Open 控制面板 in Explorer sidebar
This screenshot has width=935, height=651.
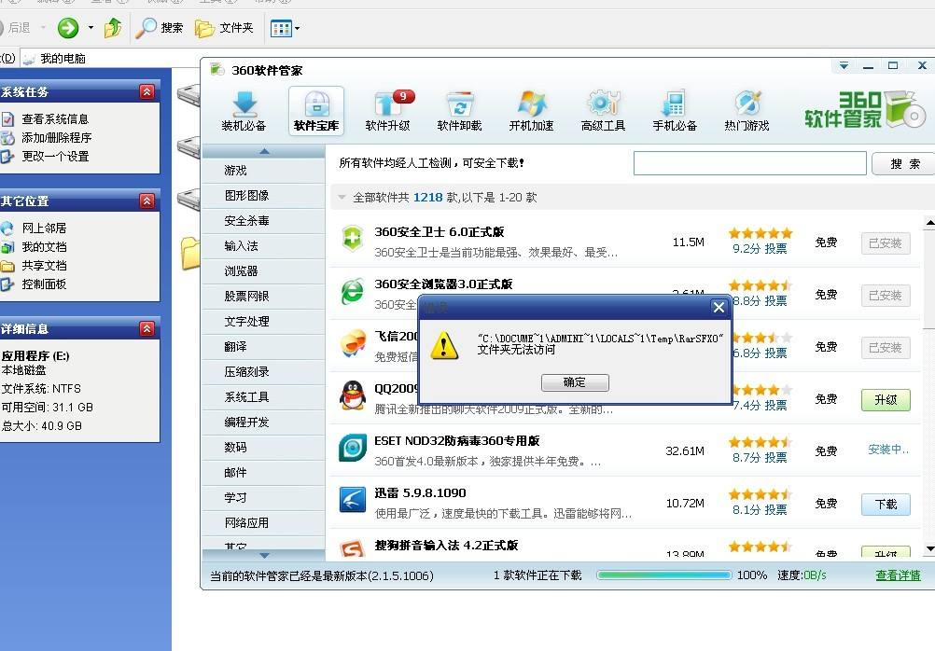point(44,284)
